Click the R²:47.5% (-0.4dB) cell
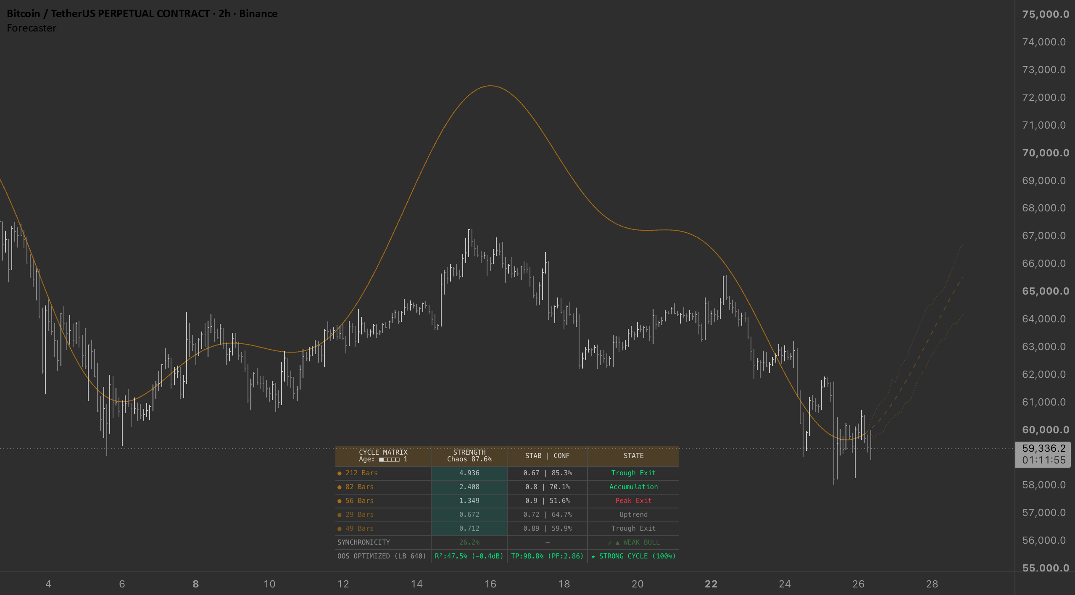The width and height of the screenshot is (1075, 595). point(469,556)
